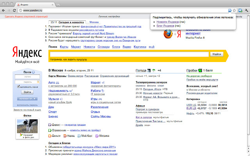The width and height of the screenshot is (250, 156).
Task: Toggle the запомнить меня checkbox
Action: click(x=18, y=87)
